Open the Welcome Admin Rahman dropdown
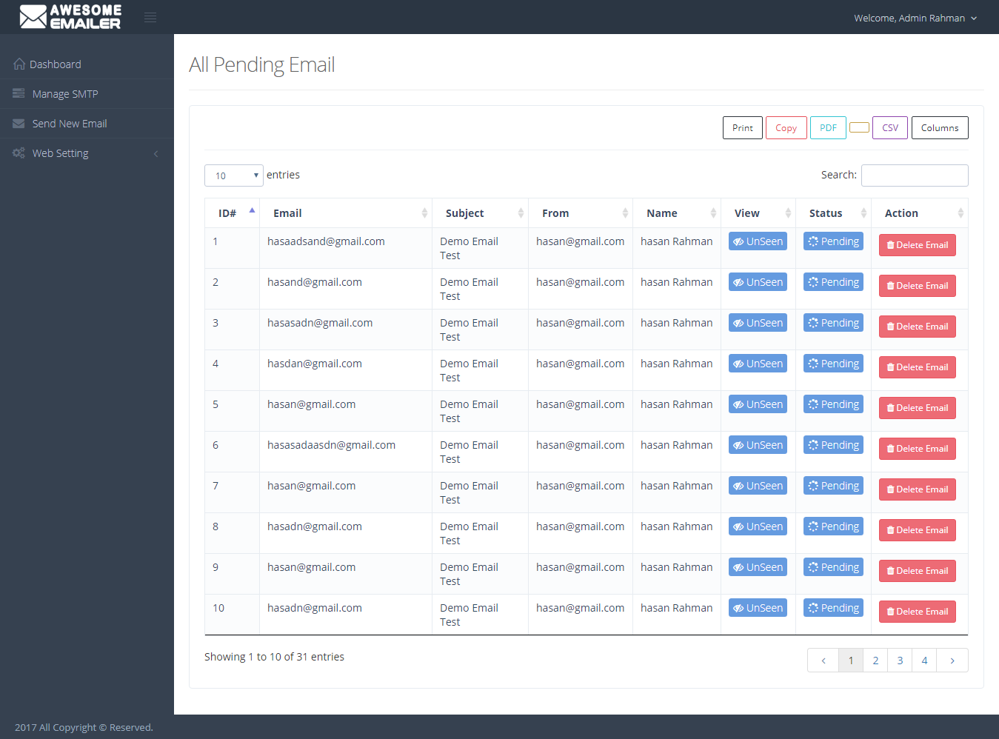The image size is (999, 739). click(915, 18)
